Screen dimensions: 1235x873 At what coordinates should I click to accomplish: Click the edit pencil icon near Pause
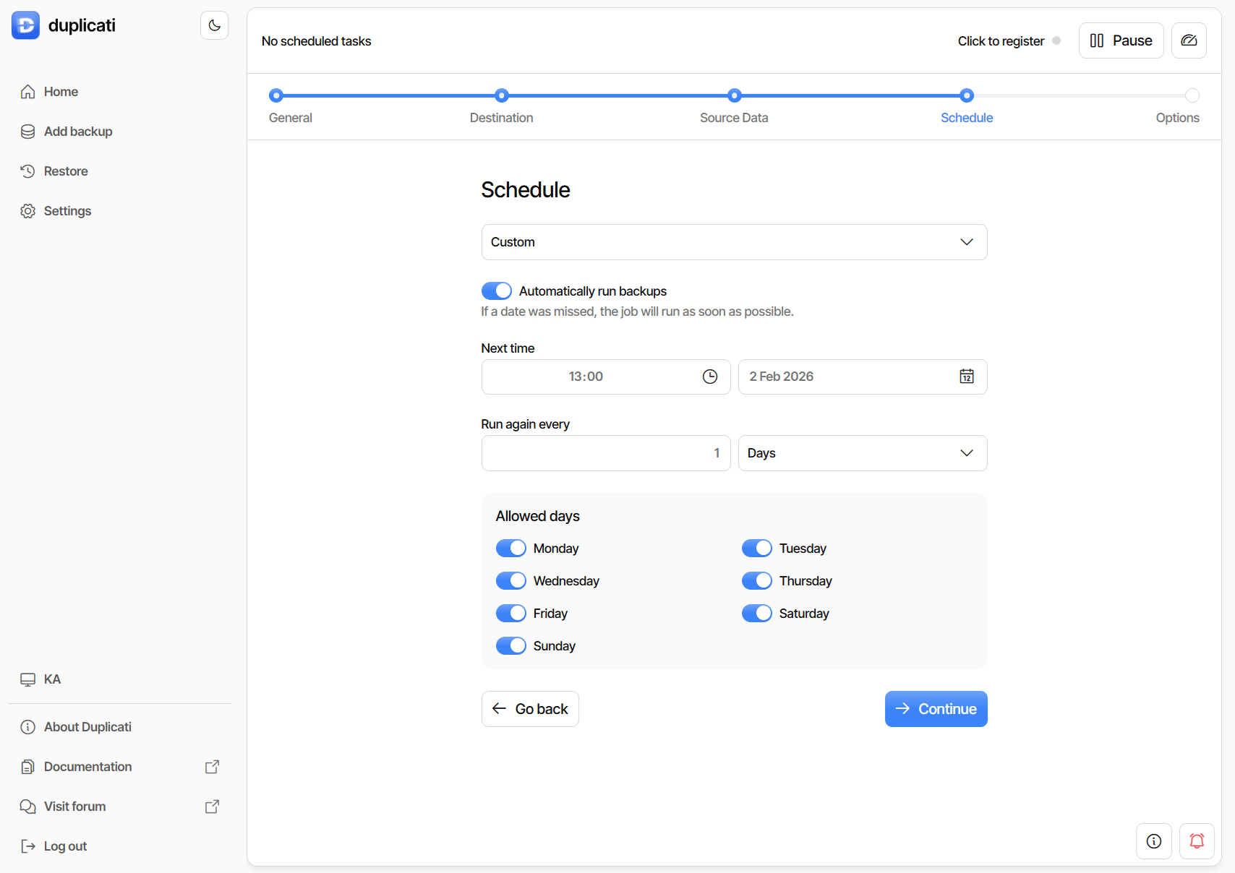point(1189,40)
